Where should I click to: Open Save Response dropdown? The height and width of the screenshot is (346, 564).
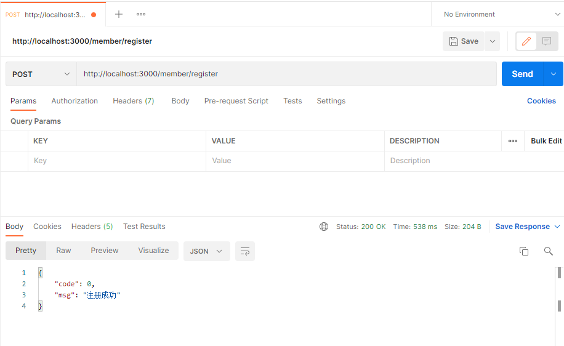(528, 227)
